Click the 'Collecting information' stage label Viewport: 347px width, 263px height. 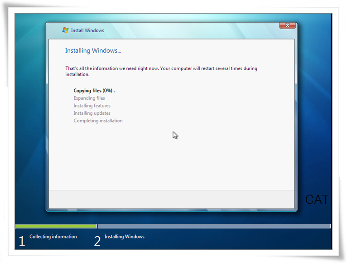(53, 236)
